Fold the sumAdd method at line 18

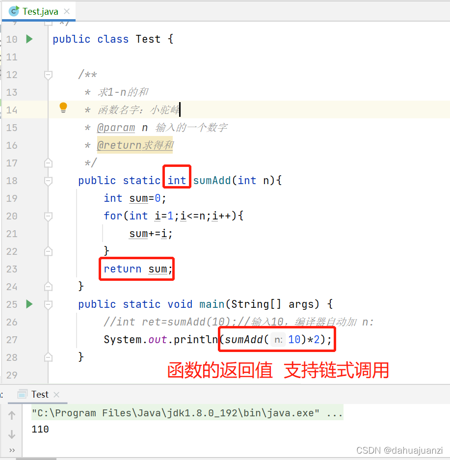click(48, 181)
